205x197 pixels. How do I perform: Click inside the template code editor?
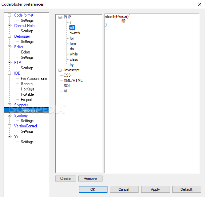click(152, 93)
